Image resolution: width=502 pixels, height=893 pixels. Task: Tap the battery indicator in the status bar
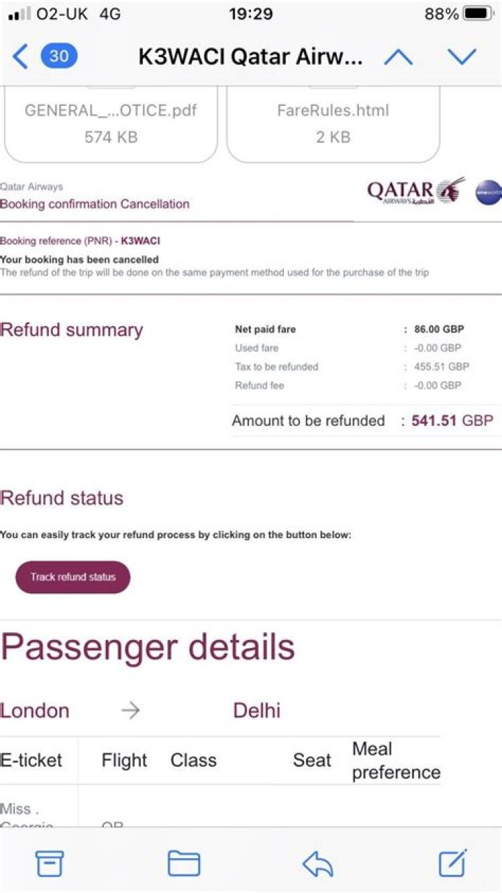click(476, 13)
